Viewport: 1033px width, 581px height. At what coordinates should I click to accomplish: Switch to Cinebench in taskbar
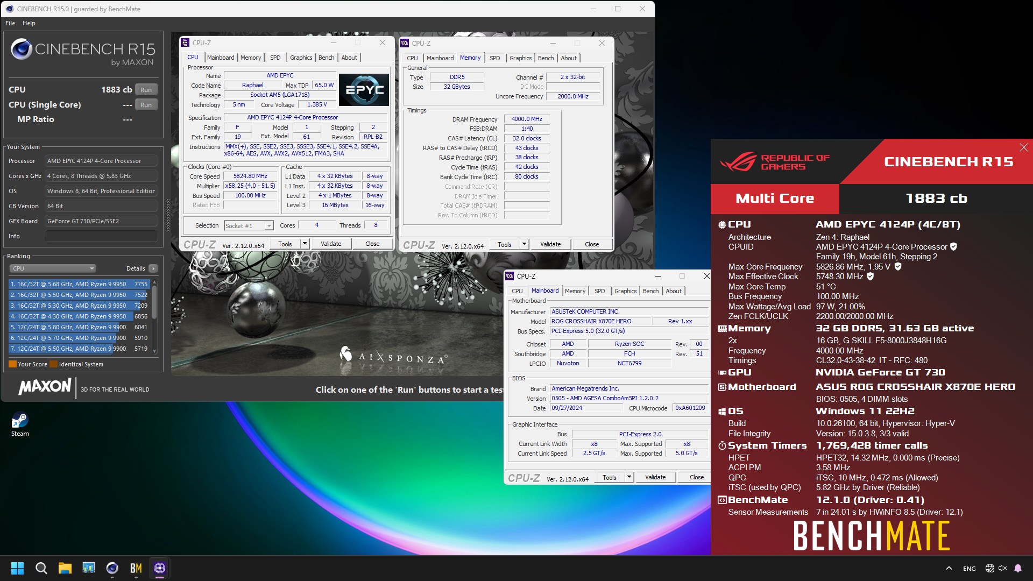pos(112,568)
